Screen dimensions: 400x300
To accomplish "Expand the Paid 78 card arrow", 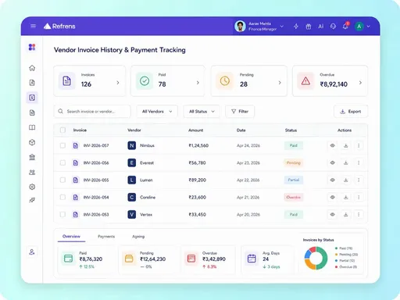I will (x=198, y=83).
